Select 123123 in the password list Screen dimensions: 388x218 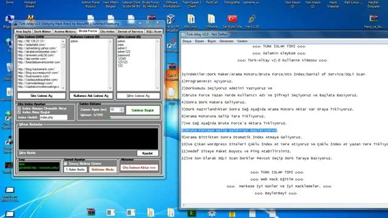coord(122,62)
